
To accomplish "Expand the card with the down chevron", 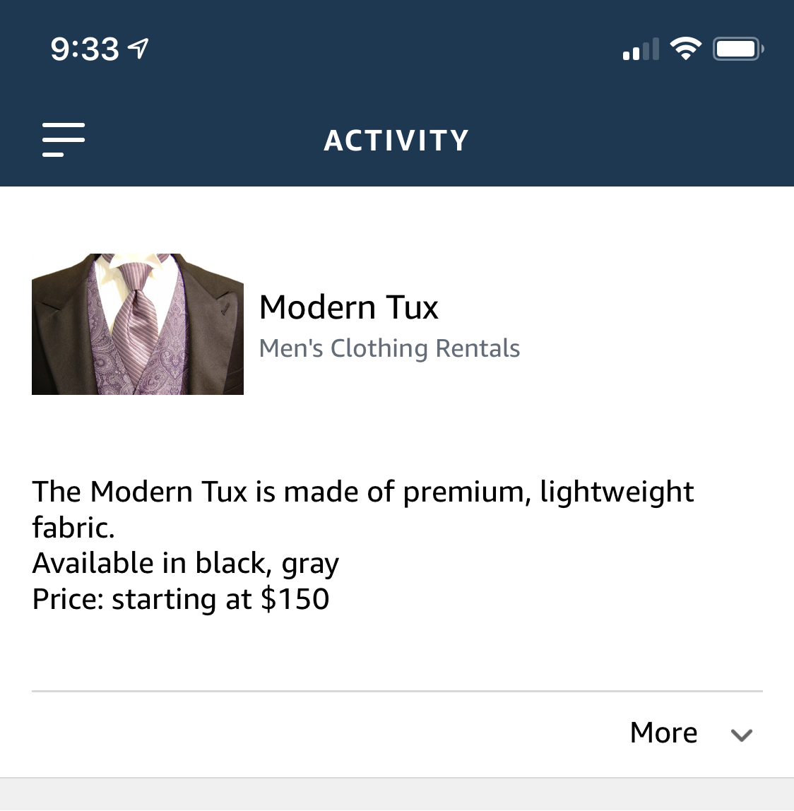I will pyautogui.click(x=742, y=735).
